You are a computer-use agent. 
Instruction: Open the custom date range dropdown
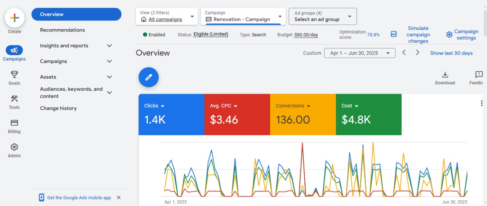point(360,53)
